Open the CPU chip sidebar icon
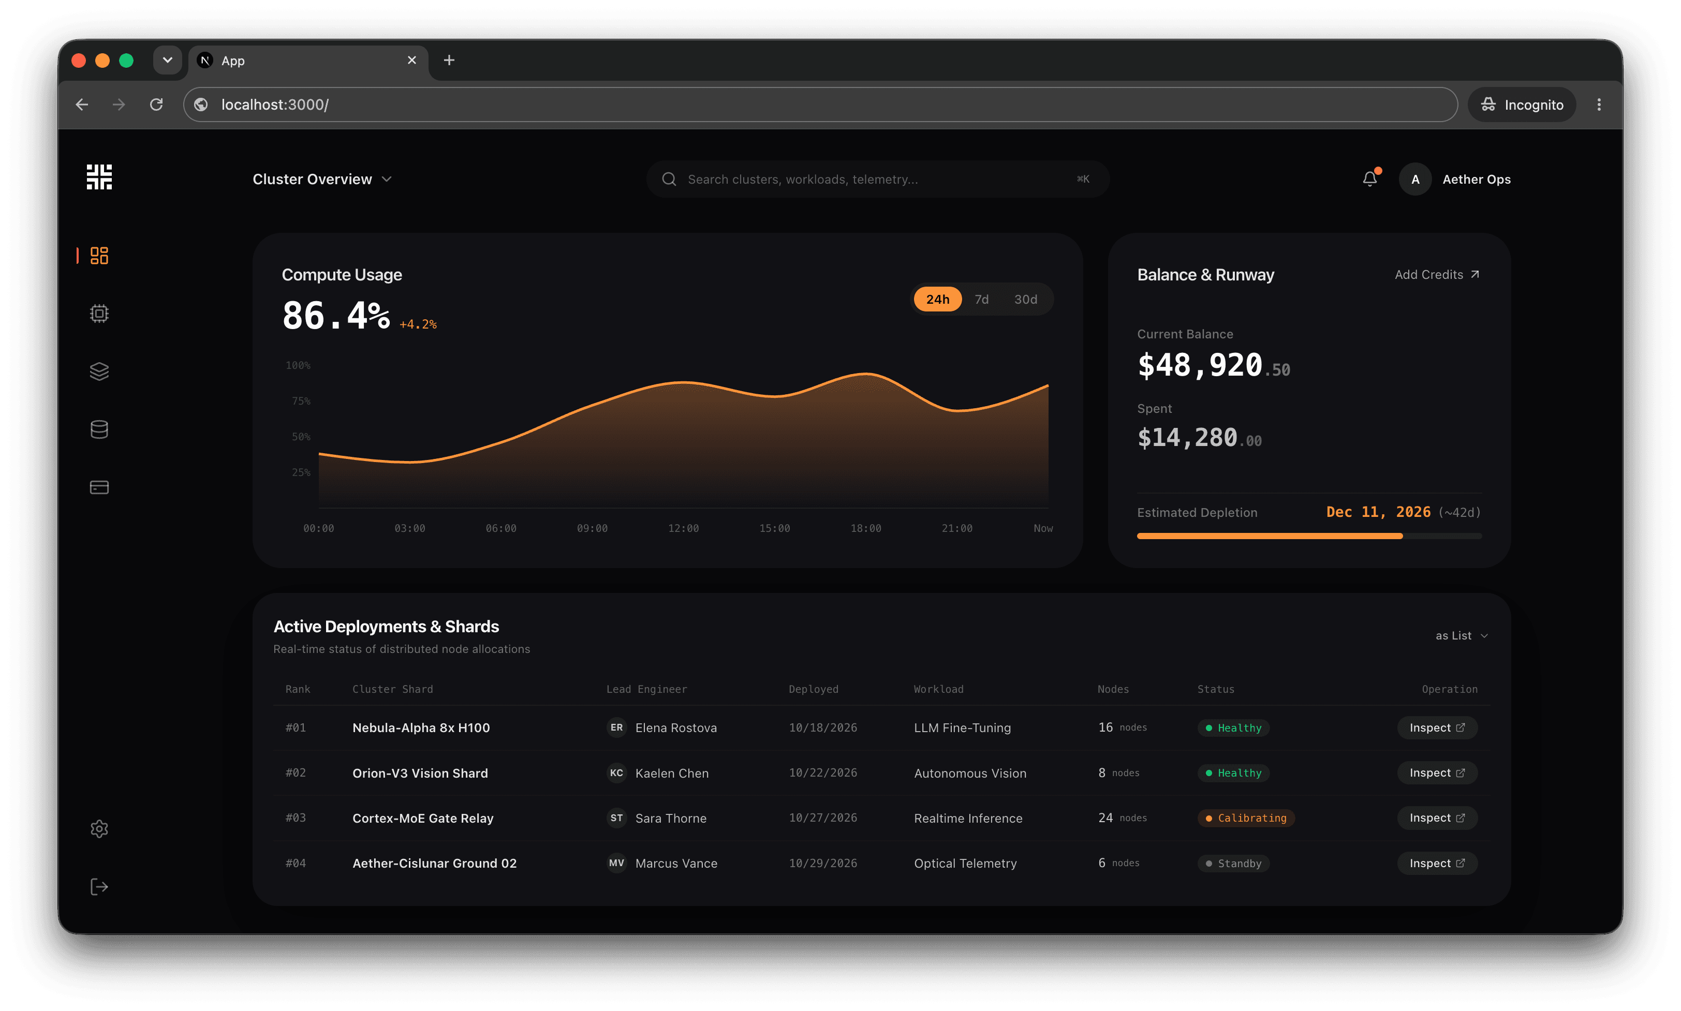The image size is (1681, 1011). click(99, 314)
